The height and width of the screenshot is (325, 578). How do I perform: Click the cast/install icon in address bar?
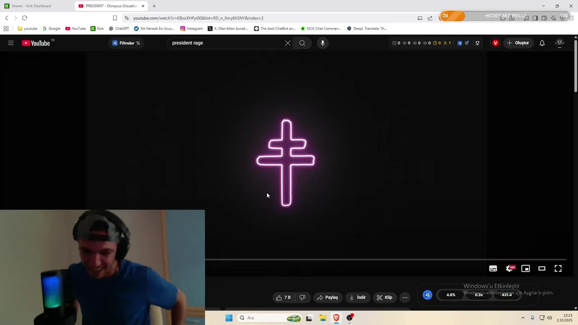pos(420,18)
